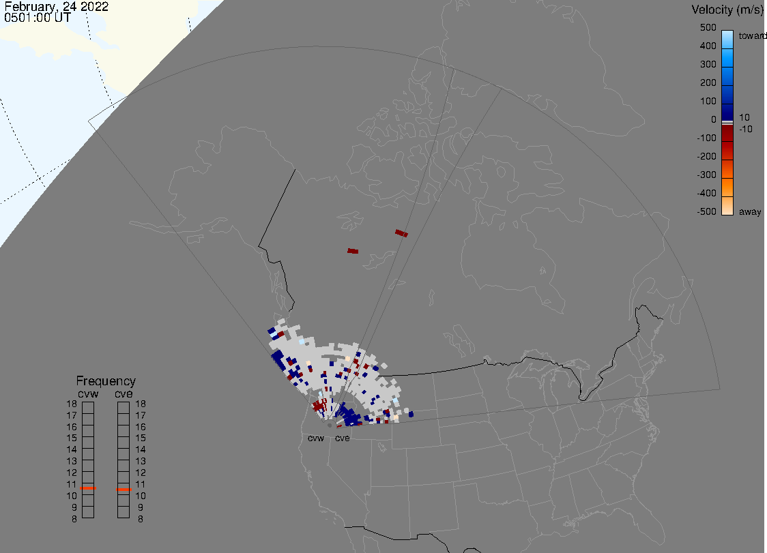Click the Velocity (m/s) legend title

727,10
